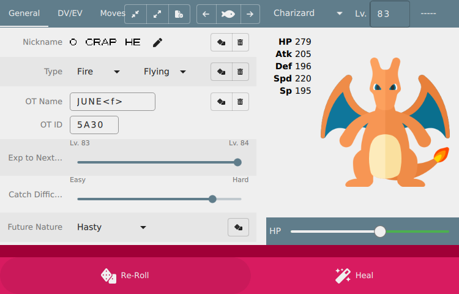
Task: Focus the OT Name field JUNE<f>
Action: pos(113,102)
